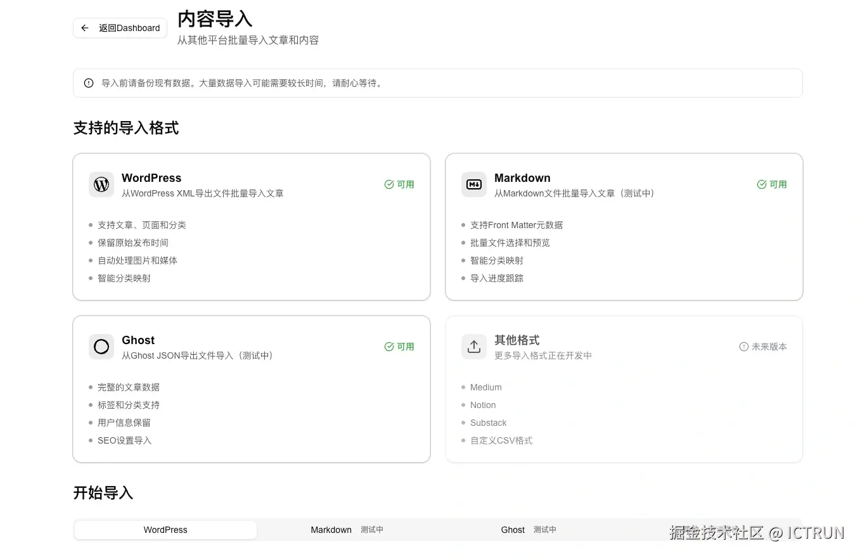Click 用户信息保留 list item
860x557 pixels.
click(124, 423)
